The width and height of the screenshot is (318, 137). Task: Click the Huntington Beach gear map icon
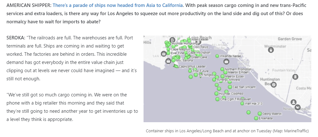[274, 85]
